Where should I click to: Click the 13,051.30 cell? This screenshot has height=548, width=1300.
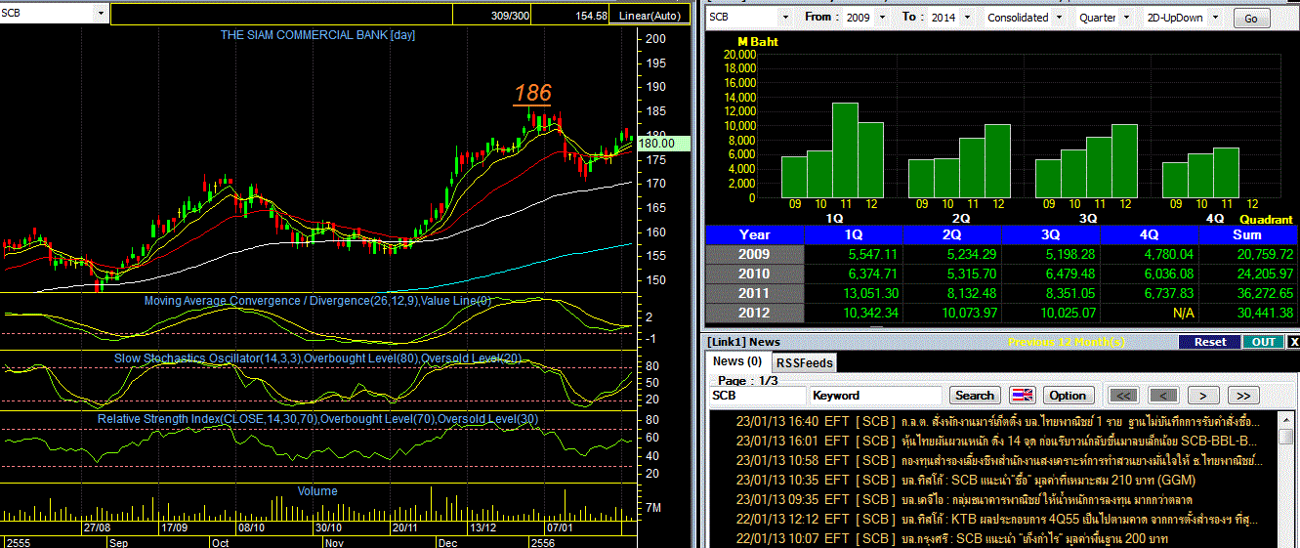pyautogui.click(x=855, y=293)
